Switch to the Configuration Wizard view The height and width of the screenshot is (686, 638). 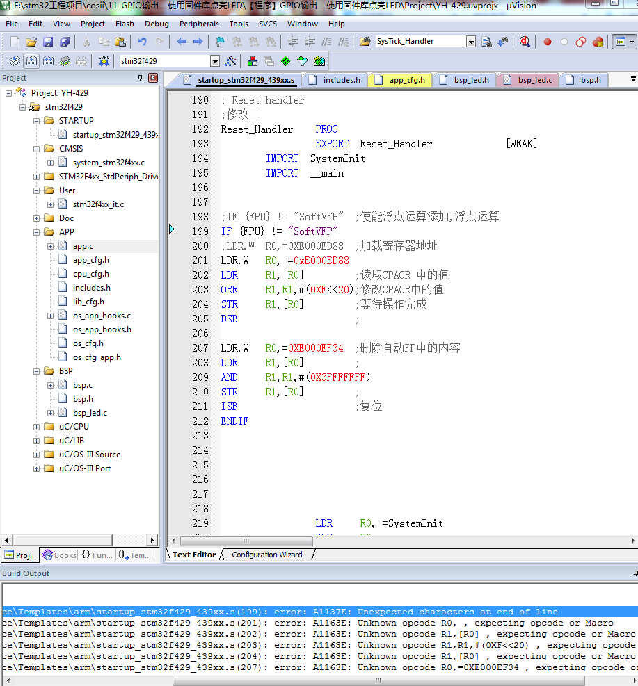pyautogui.click(x=266, y=555)
